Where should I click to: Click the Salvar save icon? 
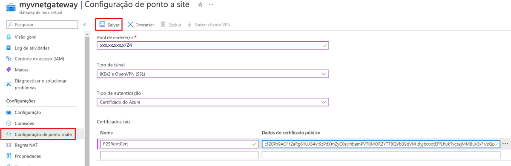click(102, 25)
